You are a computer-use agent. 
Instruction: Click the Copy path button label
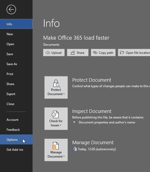106,53
